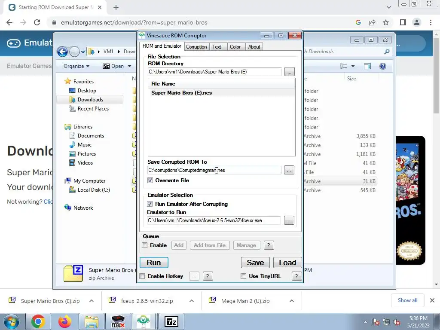Viewport: 440px width, 330px height.
Task: Click the Google icon in address bar
Action: [358, 22]
